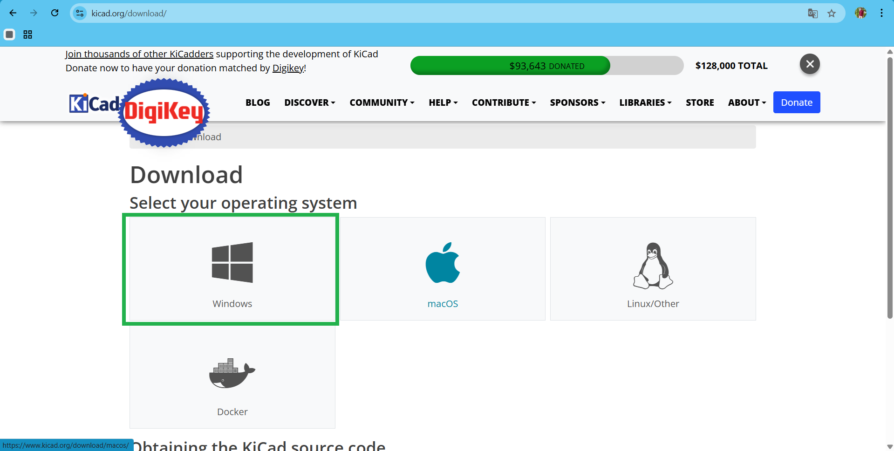Bookmark this page with the star icon
The height and width of the screenshot is (451, 894).
(832, 14)
